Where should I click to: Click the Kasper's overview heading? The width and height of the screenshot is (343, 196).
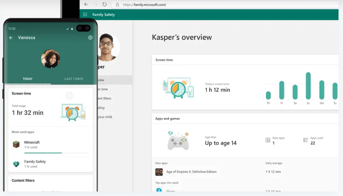coord(182,37)
